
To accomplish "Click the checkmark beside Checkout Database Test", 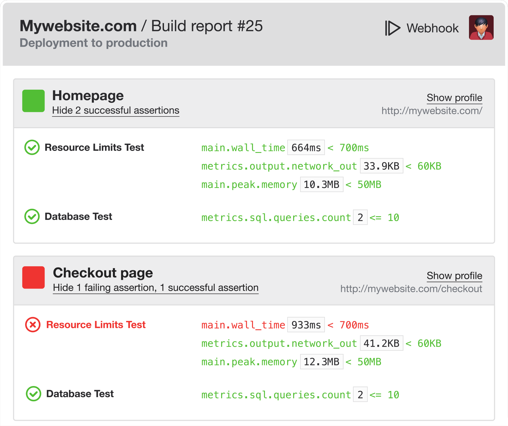I will (33, 394).
